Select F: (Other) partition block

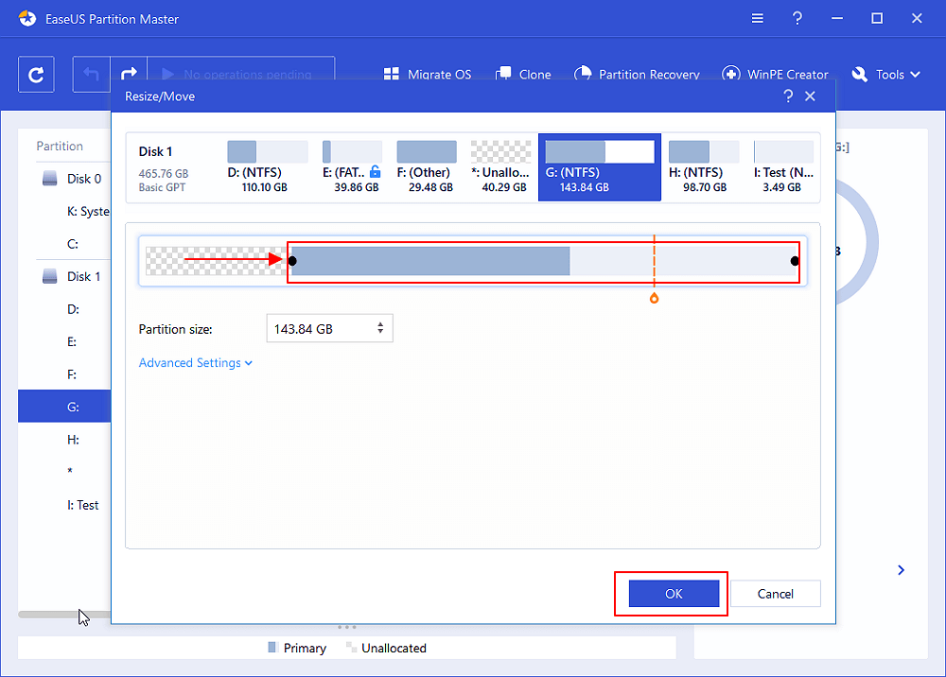427,167
